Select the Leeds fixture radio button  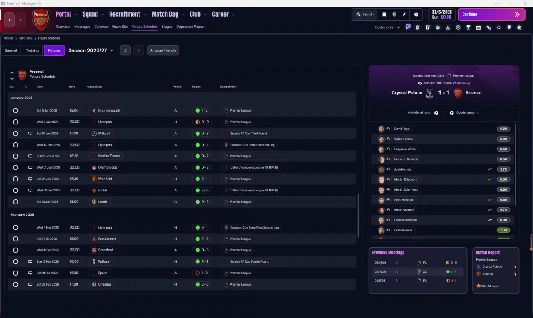click(15, 202)
